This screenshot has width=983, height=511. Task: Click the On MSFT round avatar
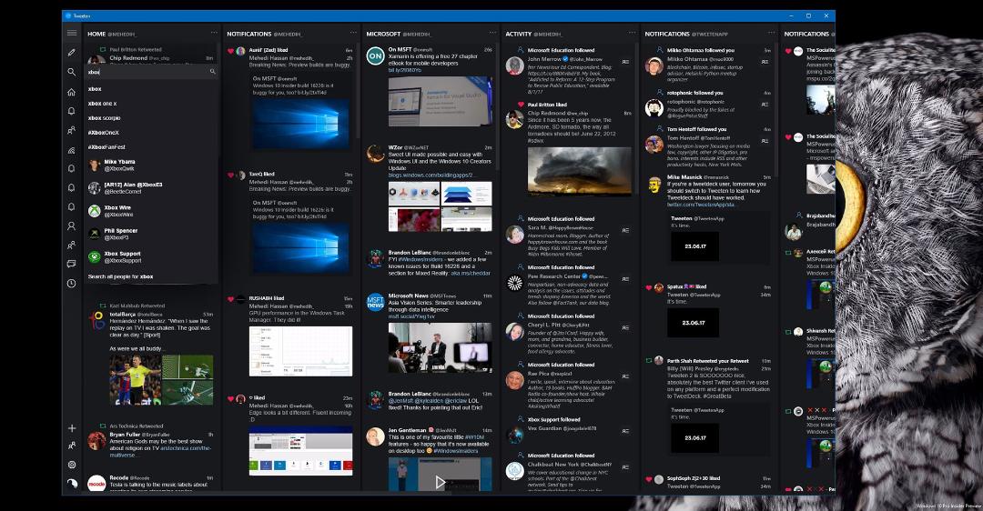click(375, 55)
